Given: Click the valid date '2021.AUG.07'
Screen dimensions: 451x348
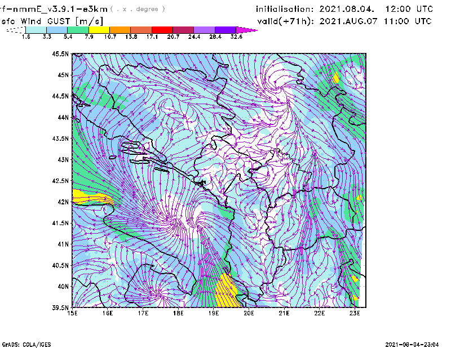Looking at the screenshot, I should coord(348,21).
